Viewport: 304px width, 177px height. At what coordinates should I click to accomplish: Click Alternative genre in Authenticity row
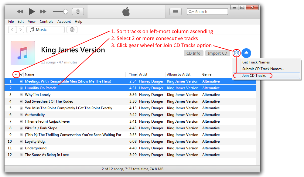tap(211, 115)
